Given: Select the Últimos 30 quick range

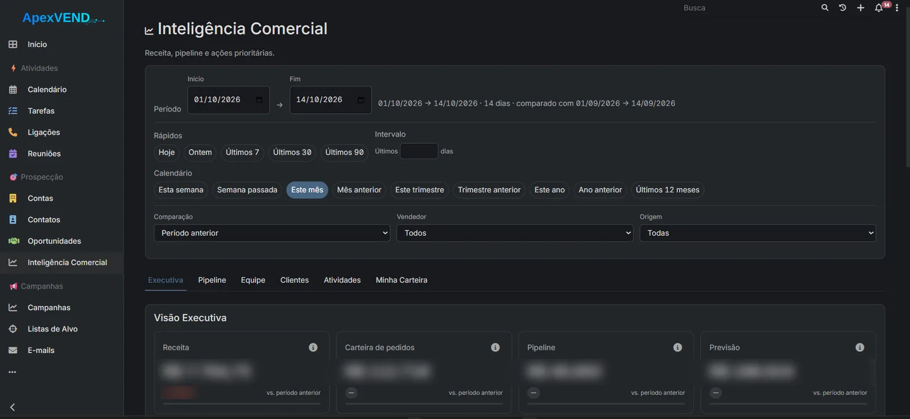Looking at the screenshot, I should point(292,152).
